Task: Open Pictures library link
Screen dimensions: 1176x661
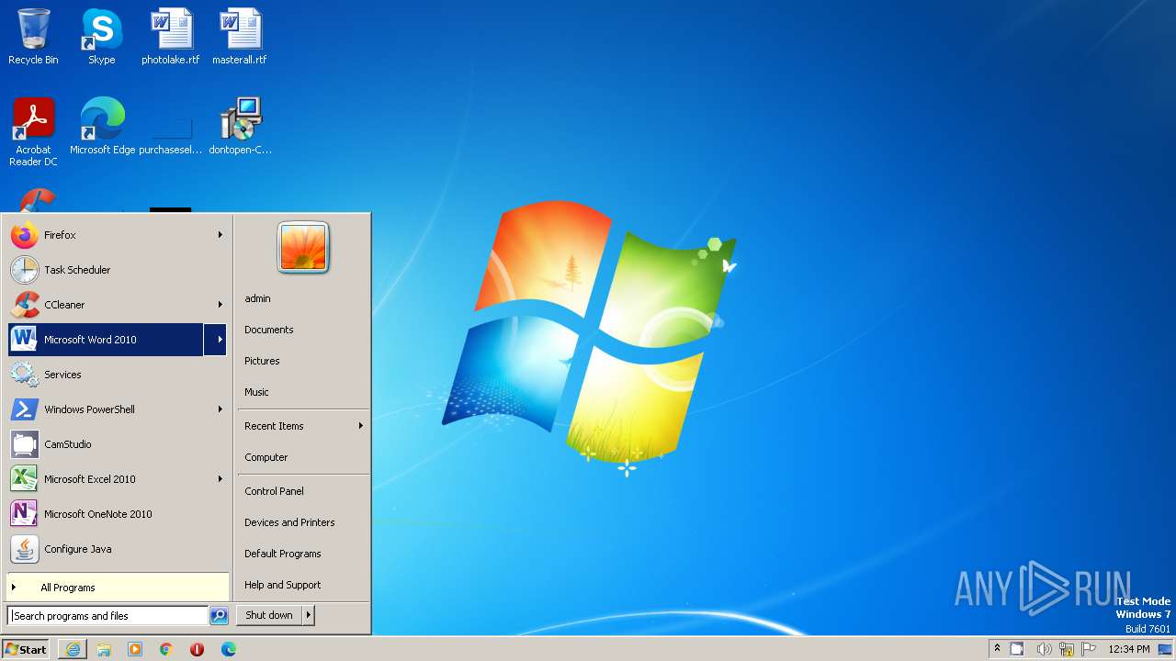Action: 303,361
